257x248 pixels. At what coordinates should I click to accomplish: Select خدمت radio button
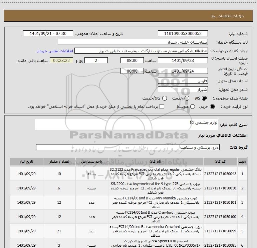[x=187, y=98]
